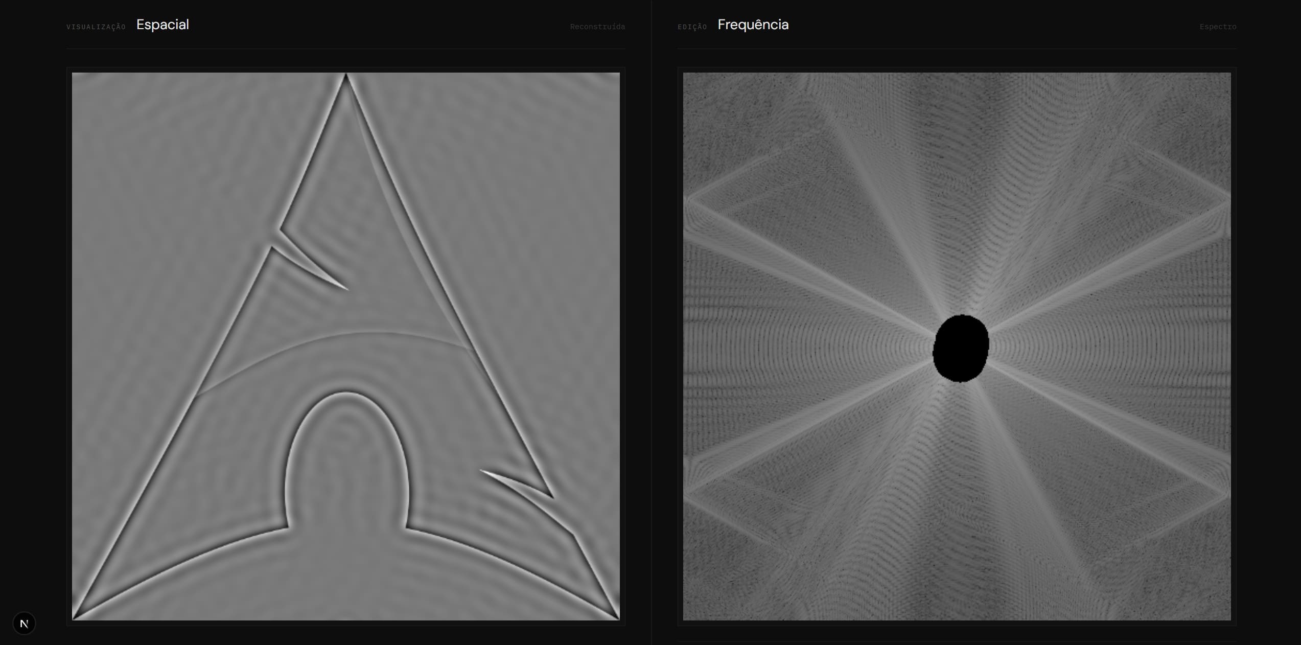This screenshot has height=645, width=1301.
Task: Click the 'Espectro' label
Action: (x=1218, y=27)
